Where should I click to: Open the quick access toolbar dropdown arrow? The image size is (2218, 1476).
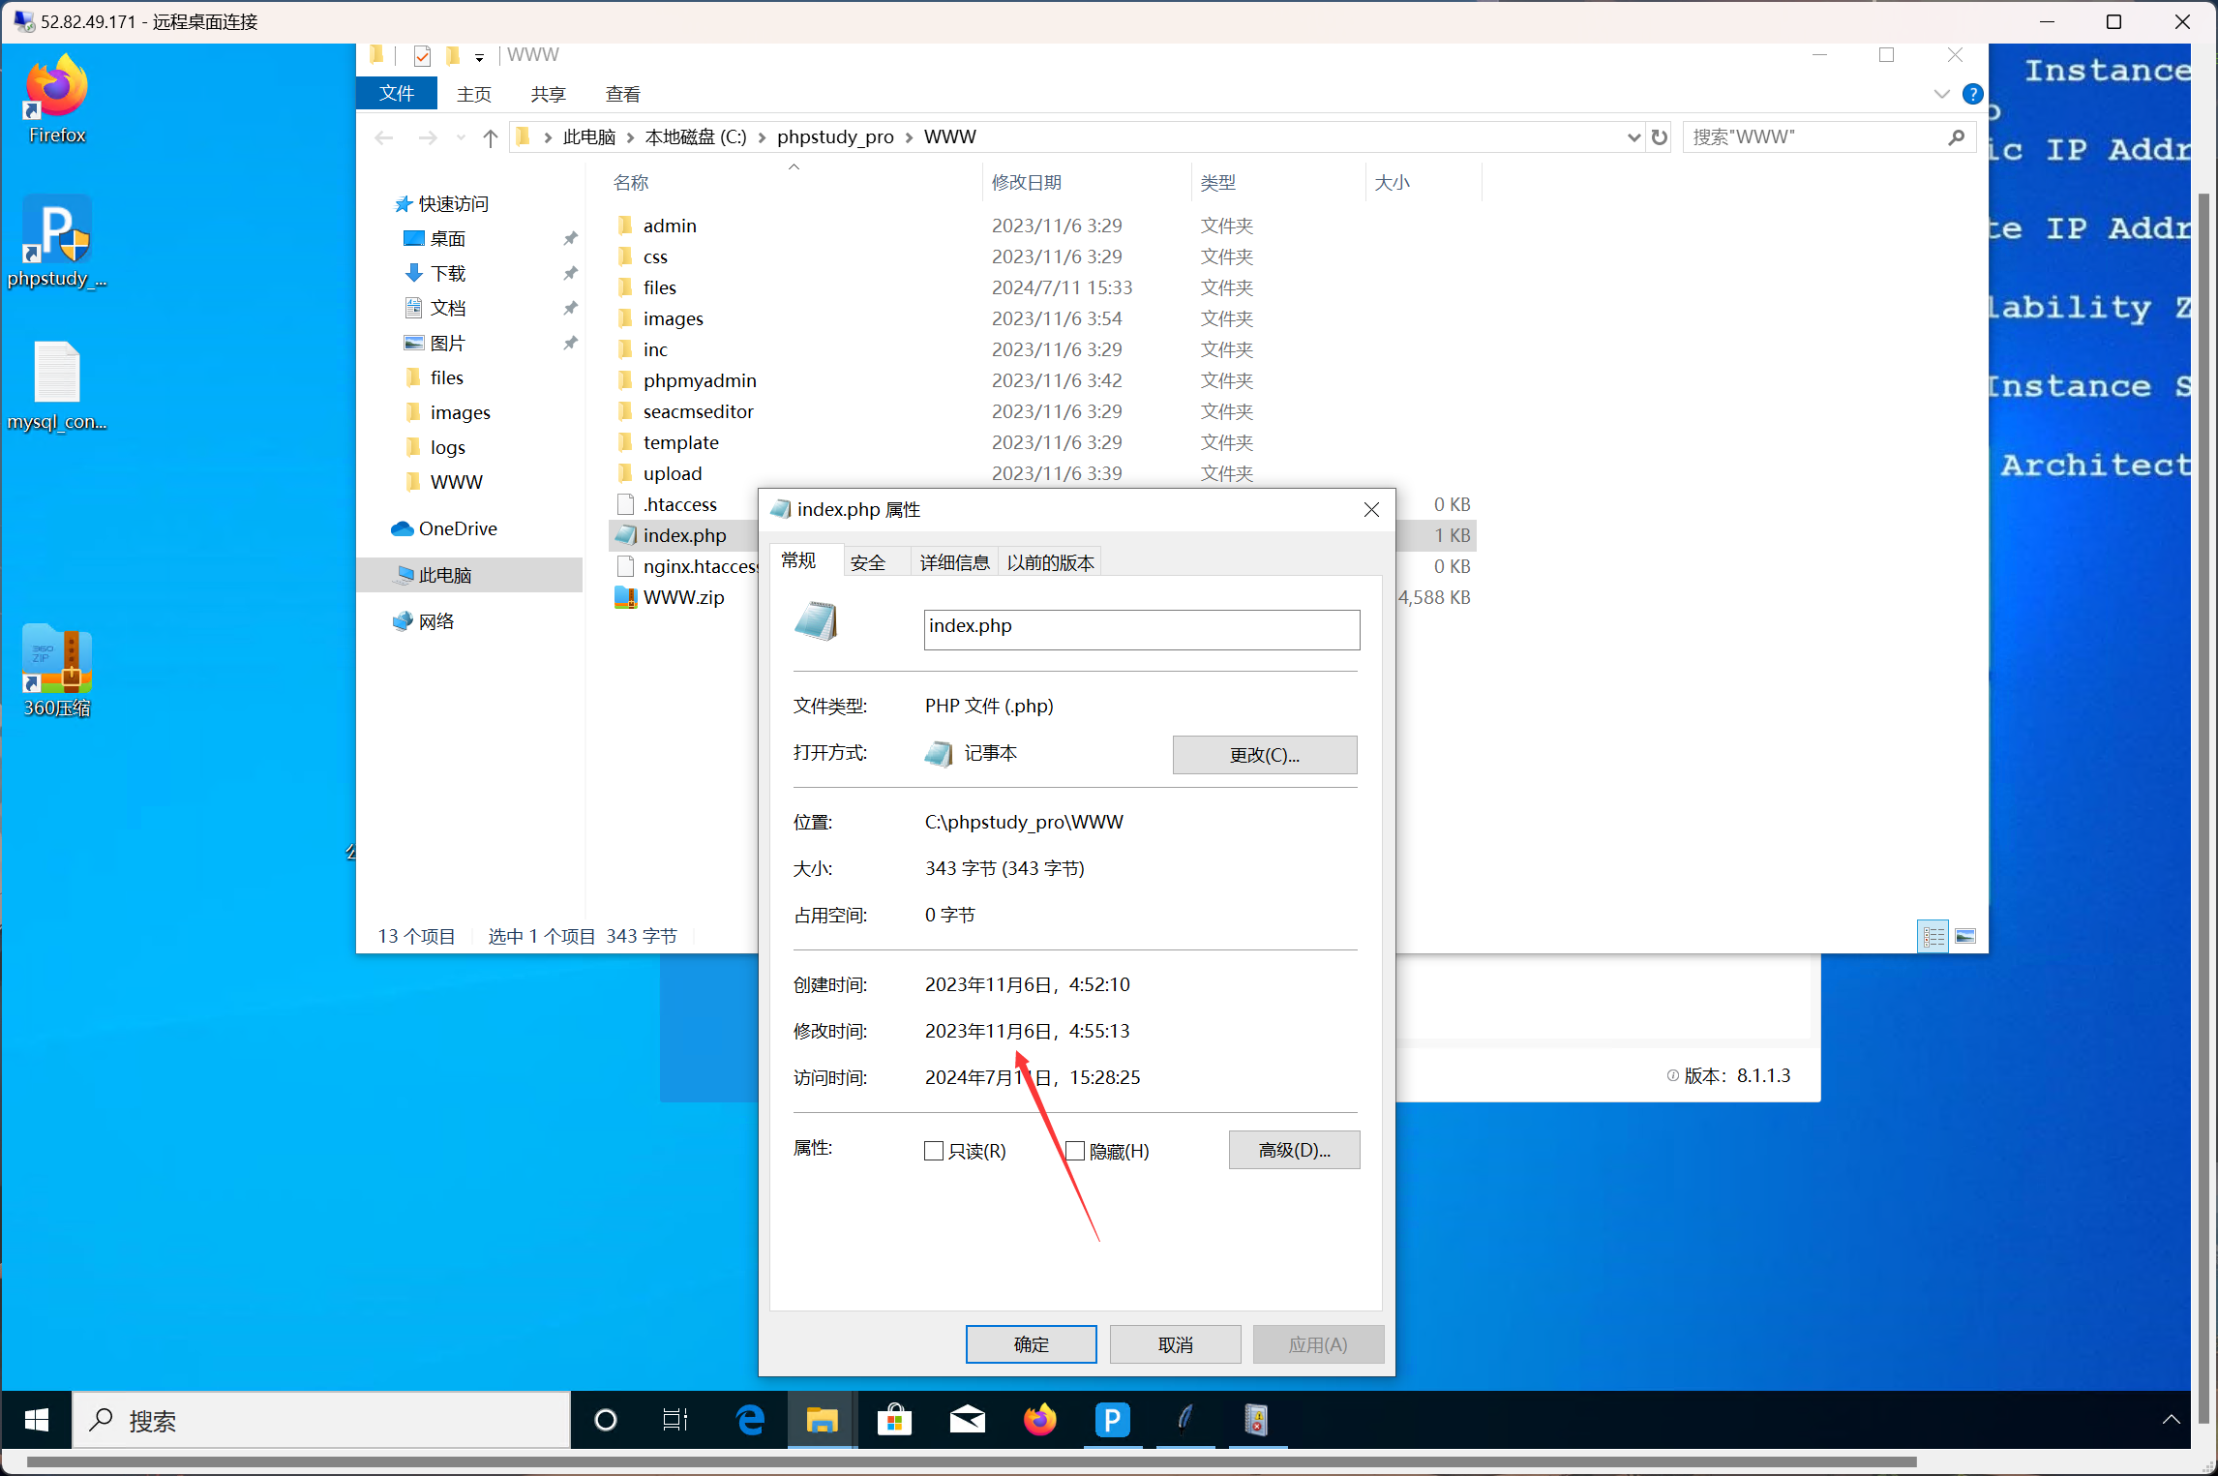[479, 58]
